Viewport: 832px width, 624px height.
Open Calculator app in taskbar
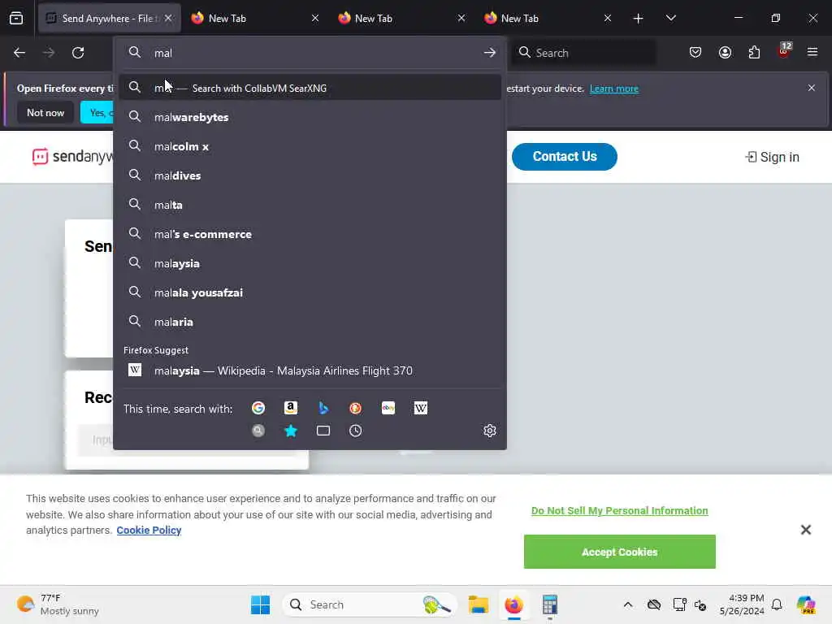[x=550, y=604]
